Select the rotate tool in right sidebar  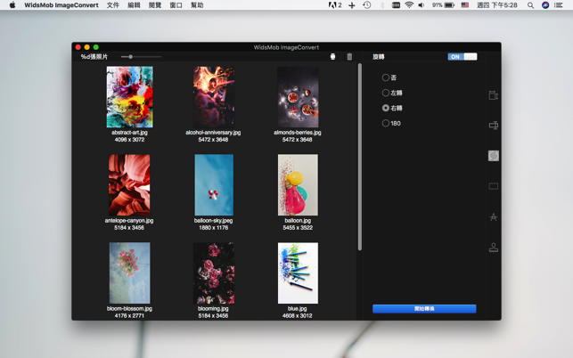(x=494, y=156)
